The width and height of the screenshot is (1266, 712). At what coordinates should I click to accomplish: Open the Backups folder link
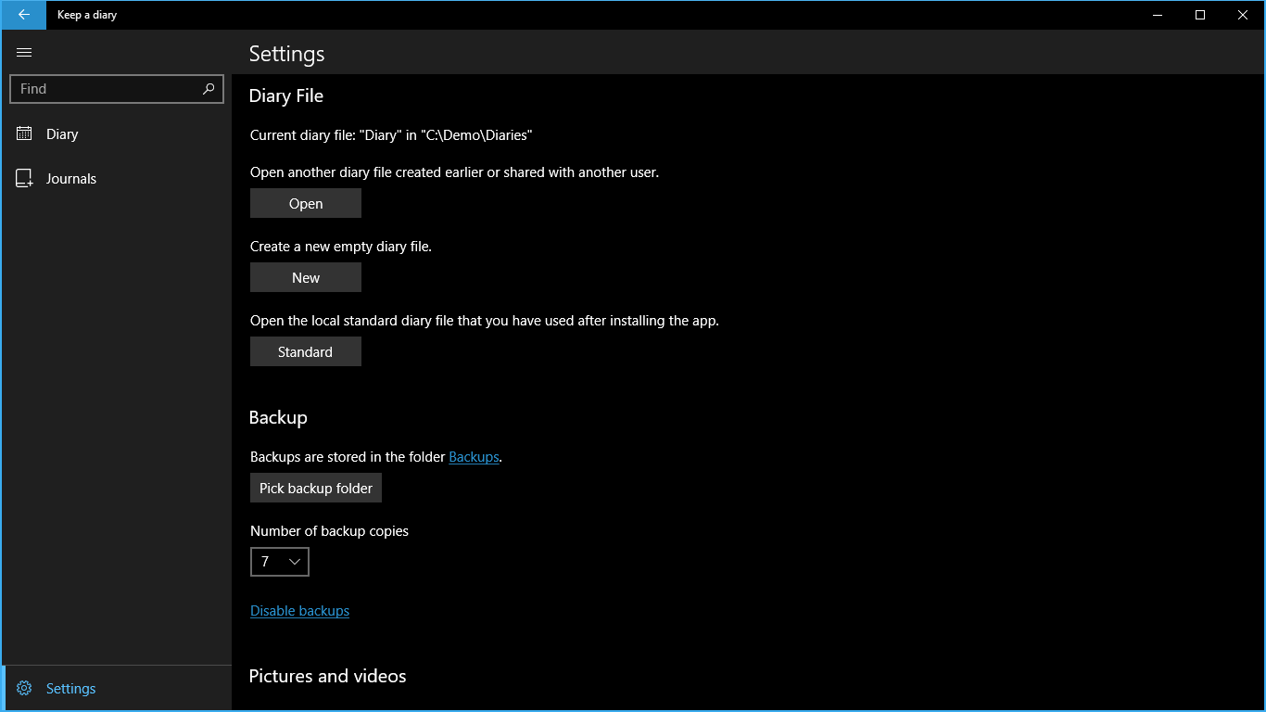474,457
